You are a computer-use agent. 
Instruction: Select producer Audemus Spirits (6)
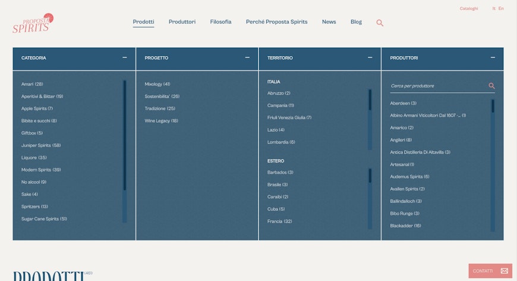(x=409, y=177)
